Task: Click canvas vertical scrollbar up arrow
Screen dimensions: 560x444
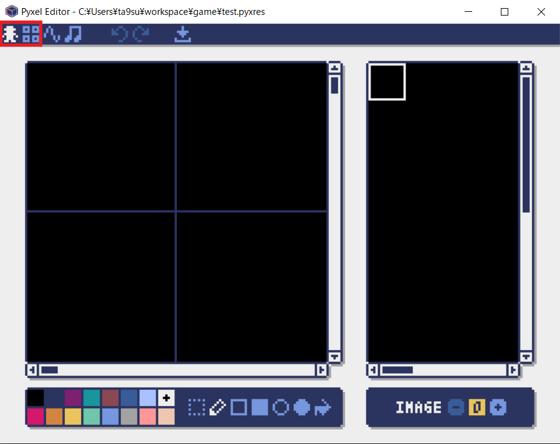Action: pyautogui.click(x=335, y=68)
